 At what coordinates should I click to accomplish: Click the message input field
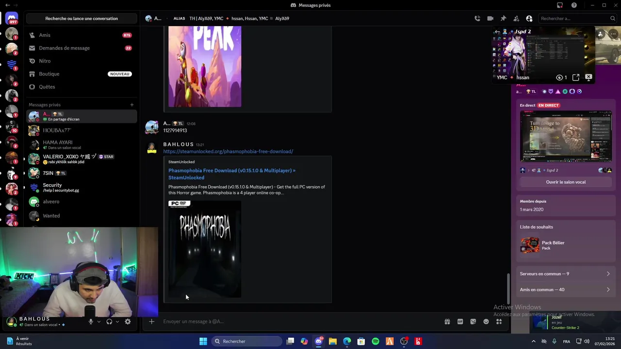pos(301,321)
